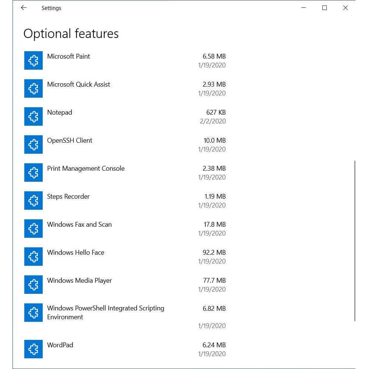Viewport: 368px width, 369px height.
Task: Click the 92.2 MB size of Hello Face
Action: [x=214, y=253]
